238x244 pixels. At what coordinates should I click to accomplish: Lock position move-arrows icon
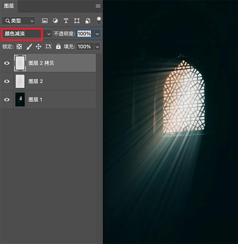[38, 46]
